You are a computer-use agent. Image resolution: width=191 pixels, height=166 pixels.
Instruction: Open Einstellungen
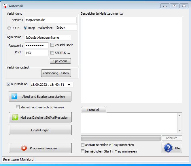(x=40, y=130)
